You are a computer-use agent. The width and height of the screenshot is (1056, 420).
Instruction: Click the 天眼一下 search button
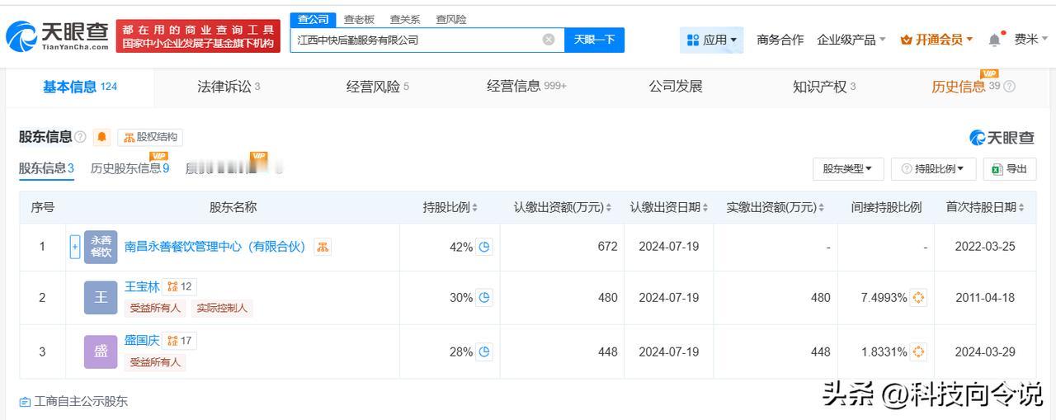pyautogui.click(x=594, y=40)
